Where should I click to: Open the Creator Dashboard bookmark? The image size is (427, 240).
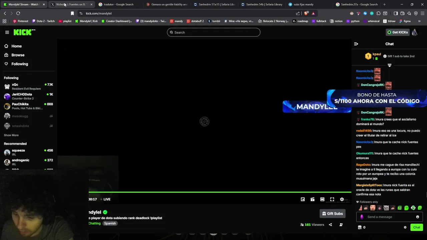tap(116, 21)
